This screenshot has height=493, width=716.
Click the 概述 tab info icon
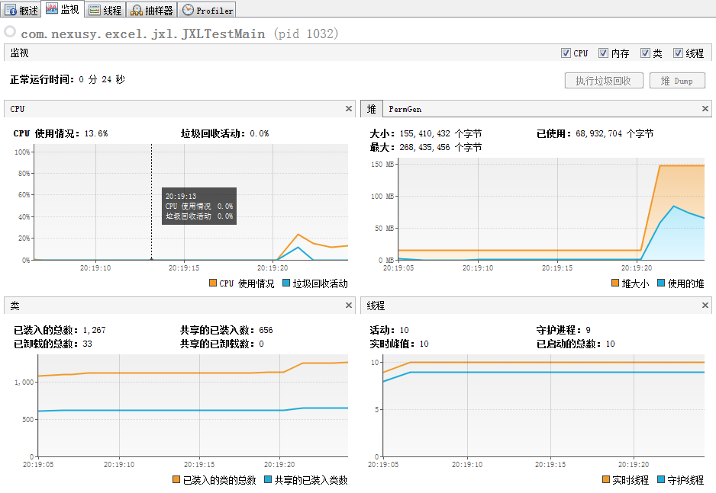(11, 10)
